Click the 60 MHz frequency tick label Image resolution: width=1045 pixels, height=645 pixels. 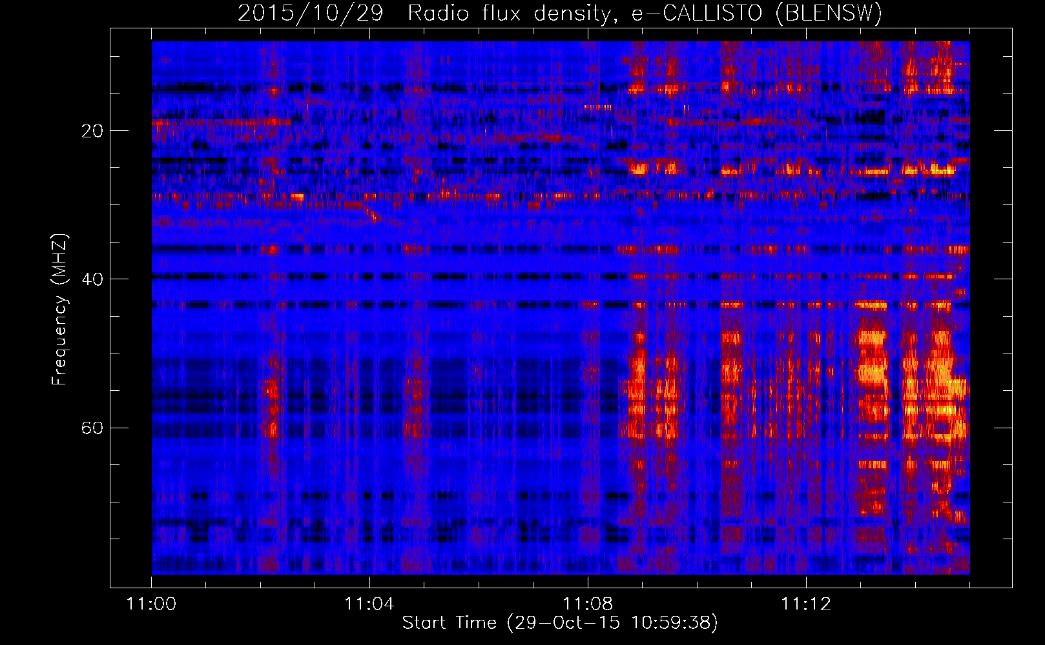point(92,428)
